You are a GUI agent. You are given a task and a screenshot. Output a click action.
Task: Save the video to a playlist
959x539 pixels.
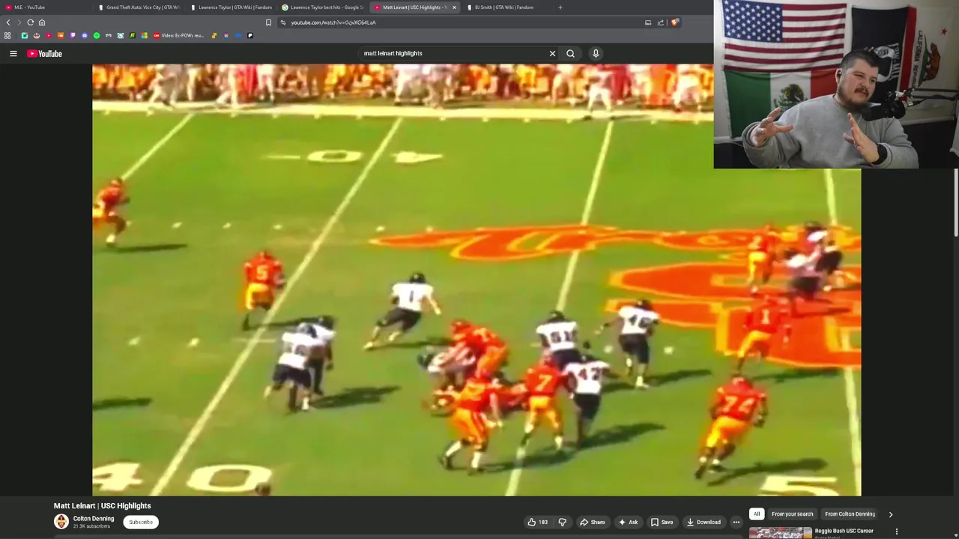pos(662,523)
